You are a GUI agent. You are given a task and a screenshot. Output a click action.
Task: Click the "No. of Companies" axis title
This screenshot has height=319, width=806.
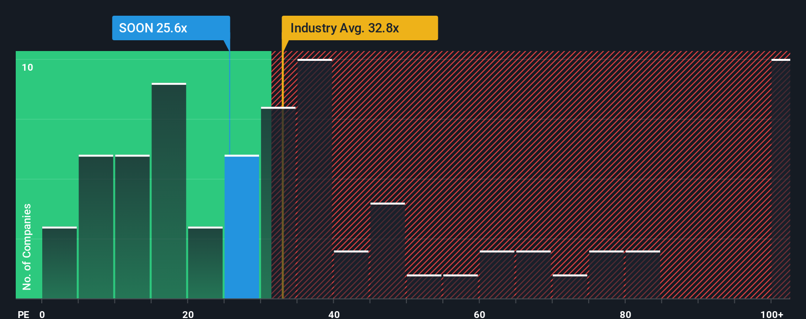pyautogui.click(x=27, y=246)
